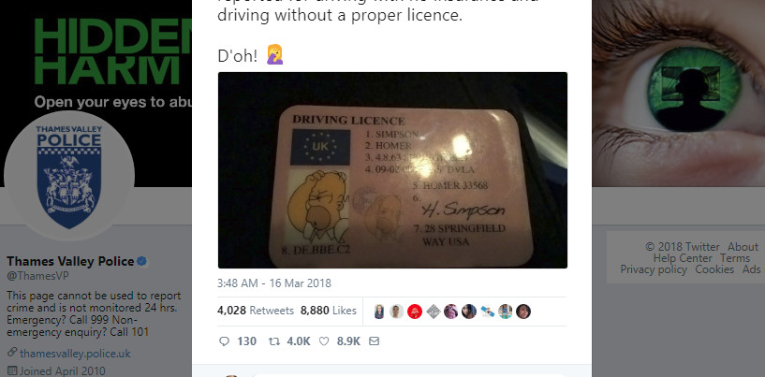Open the Help Center footer link
This screenshot has width=765, height=377.
point(683,258)
